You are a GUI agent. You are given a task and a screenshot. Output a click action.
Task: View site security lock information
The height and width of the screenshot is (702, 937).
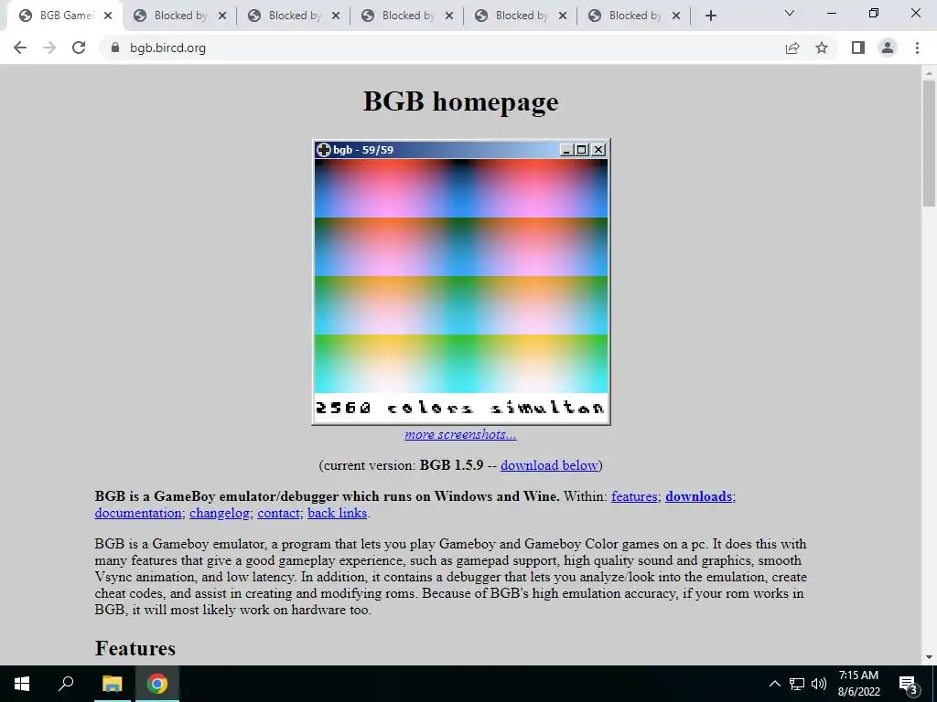point(115,48)
